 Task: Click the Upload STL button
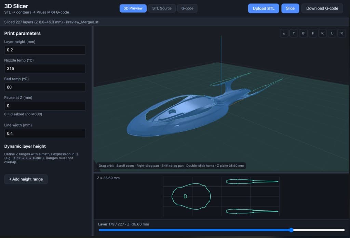tap(264, 8)
